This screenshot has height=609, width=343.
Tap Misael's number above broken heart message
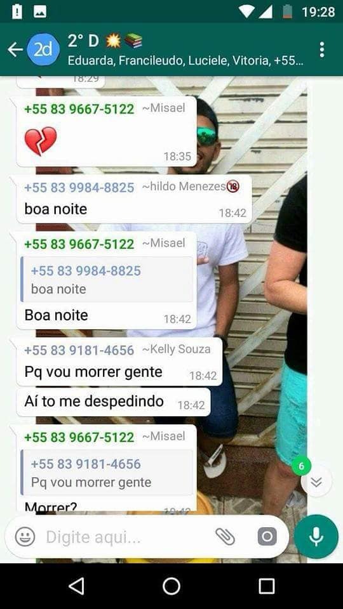[79, 108]
